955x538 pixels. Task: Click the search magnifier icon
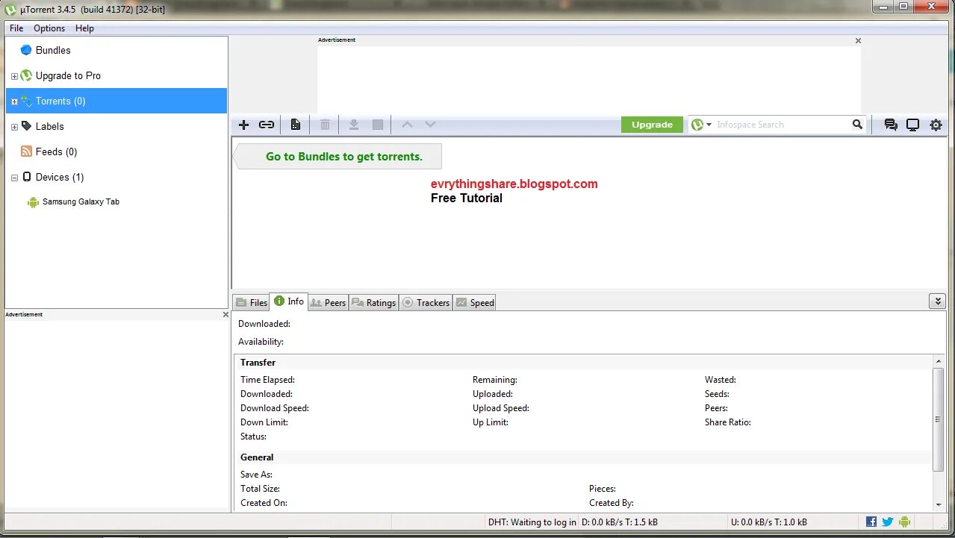[857, 125]
